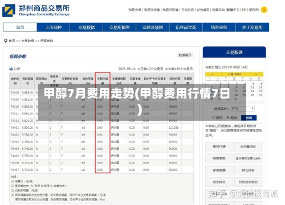285x205 pixels.
Task: Select calendar date 6
Action: (x=262, y=84)
